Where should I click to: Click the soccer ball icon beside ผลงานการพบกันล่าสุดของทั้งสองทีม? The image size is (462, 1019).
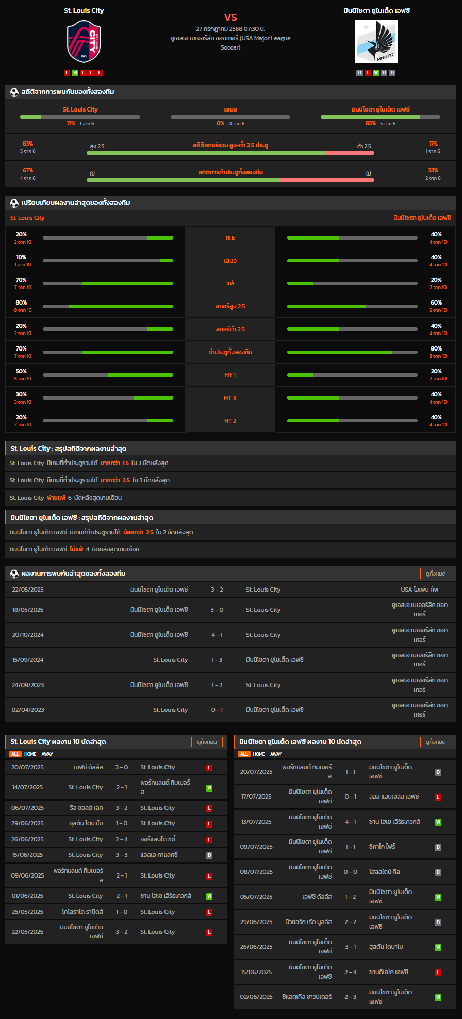[14, 574]
